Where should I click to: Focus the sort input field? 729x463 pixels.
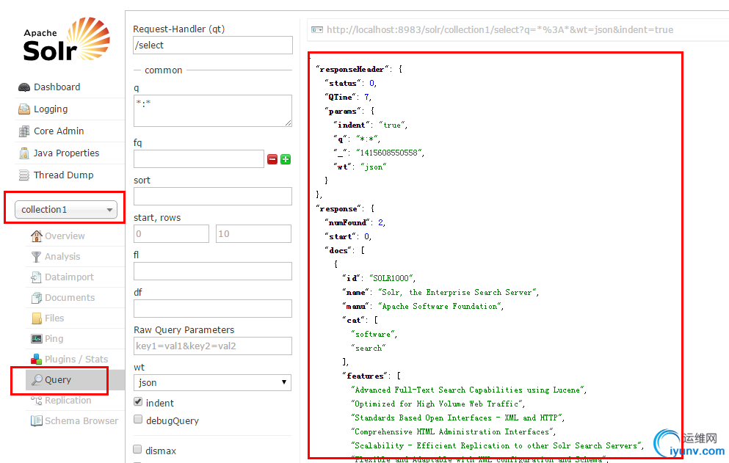(213, 196)
